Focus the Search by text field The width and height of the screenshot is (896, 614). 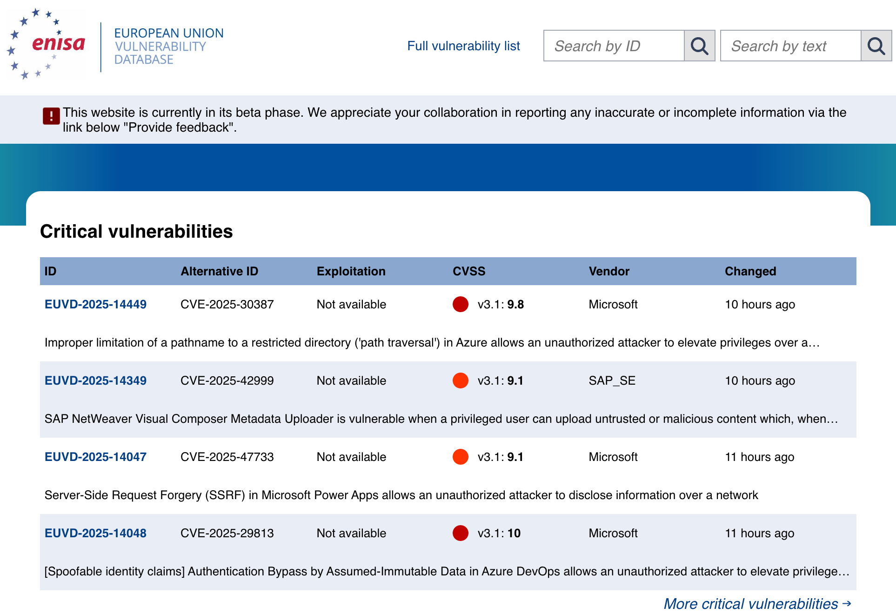tap(791, 46)
